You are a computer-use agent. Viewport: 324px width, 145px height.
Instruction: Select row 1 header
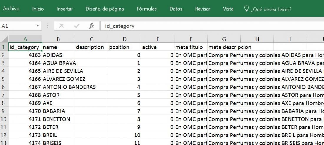[4, 47]
